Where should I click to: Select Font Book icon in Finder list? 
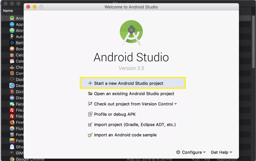[x=12, y=135]
